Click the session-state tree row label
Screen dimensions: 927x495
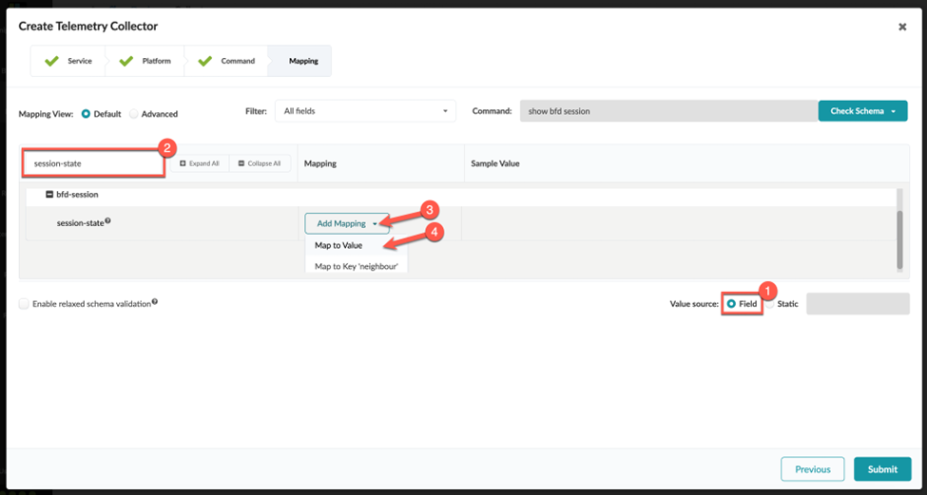(x=81, y=223)
